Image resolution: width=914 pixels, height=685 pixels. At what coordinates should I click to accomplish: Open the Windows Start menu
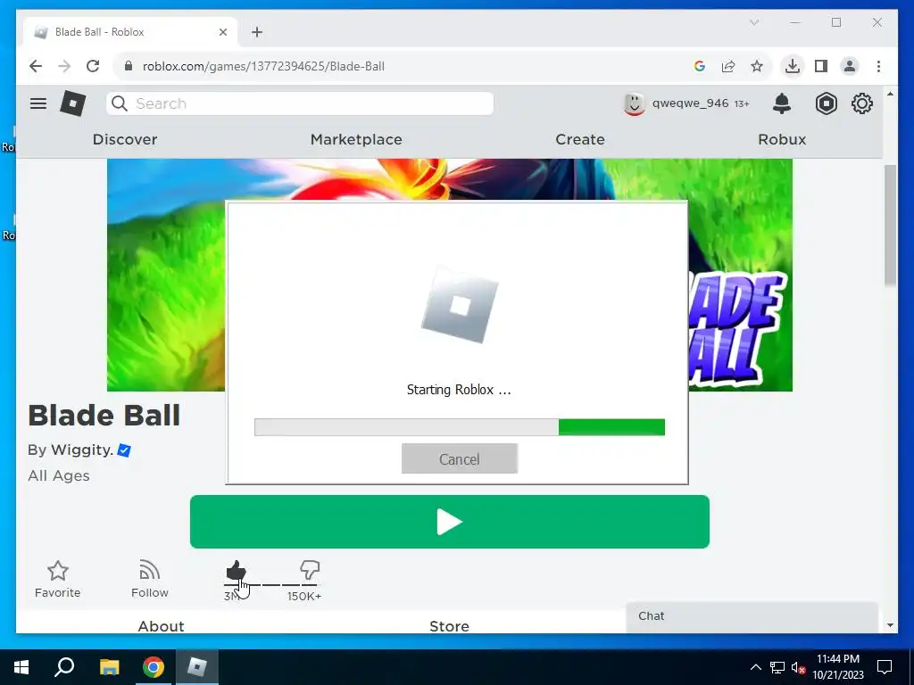point(21,667)
